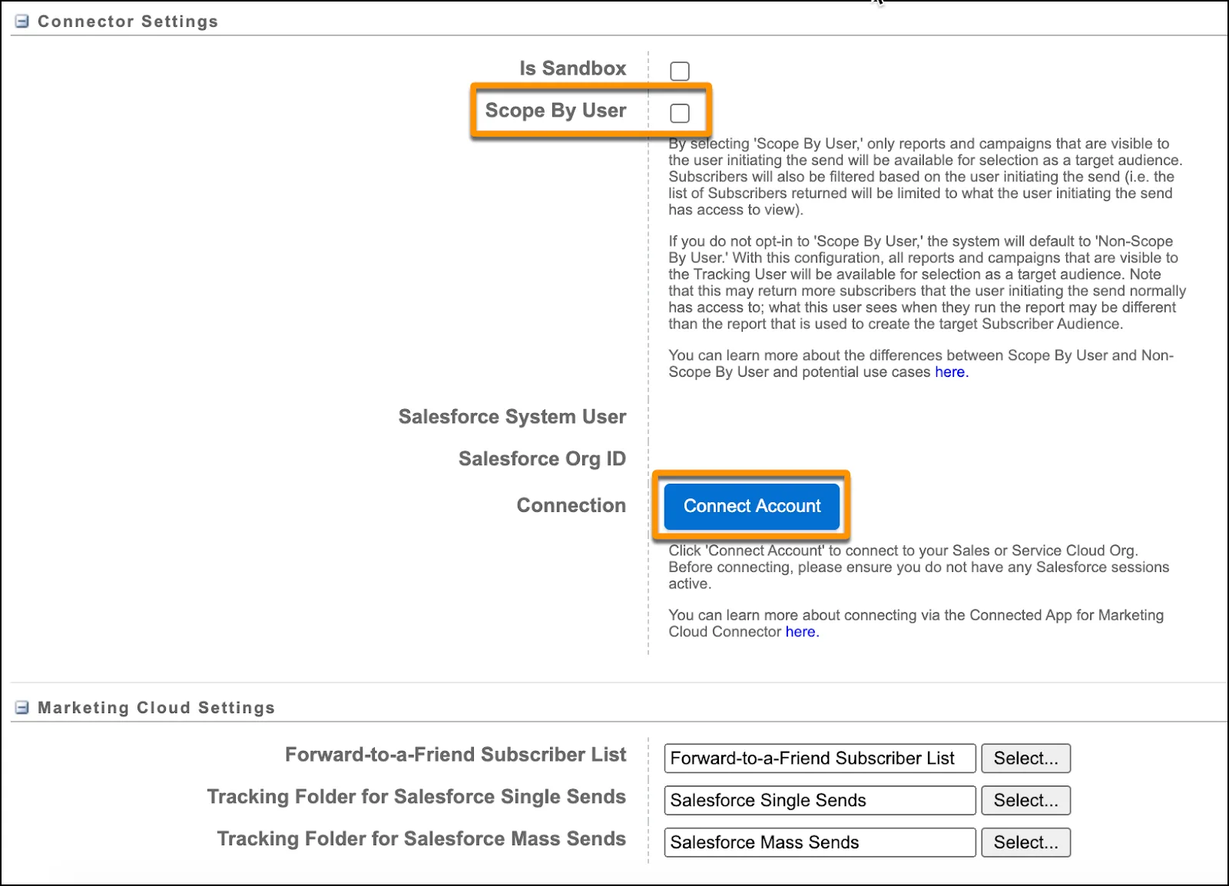The image size is (1229, 886).
Task: Click the Salesforce Org ID label
Action: (x=542, y=459)
